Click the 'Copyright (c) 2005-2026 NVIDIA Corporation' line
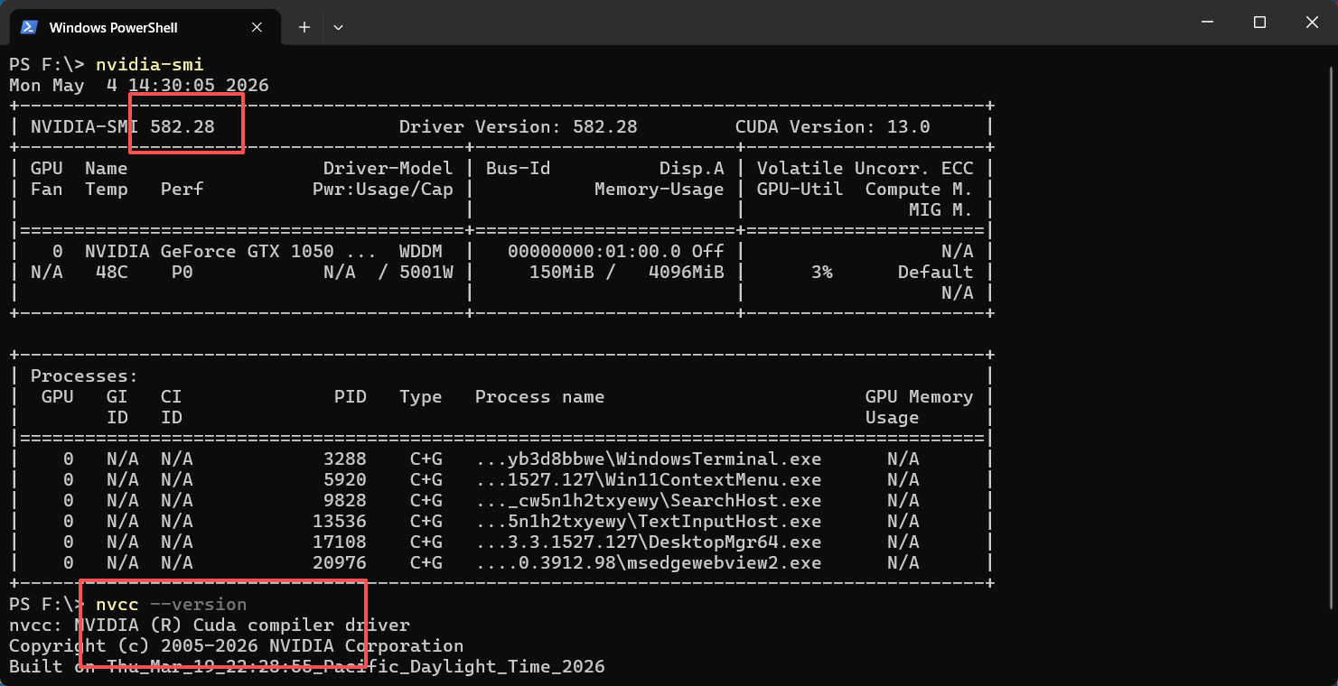The width and height of the screenshot is (1338, 686). [237, 645]
